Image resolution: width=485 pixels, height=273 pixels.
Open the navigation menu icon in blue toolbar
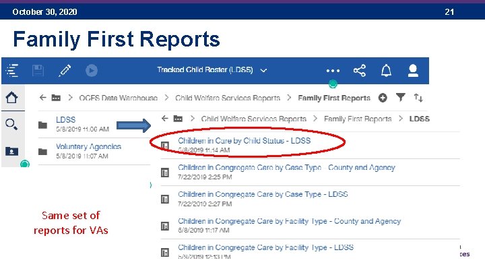[12, 70]
